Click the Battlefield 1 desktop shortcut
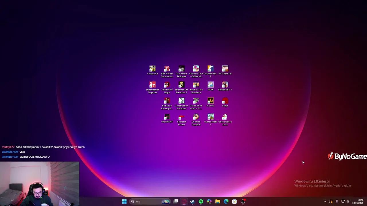Viewport: 367px width, 206px height. (225, 86)
